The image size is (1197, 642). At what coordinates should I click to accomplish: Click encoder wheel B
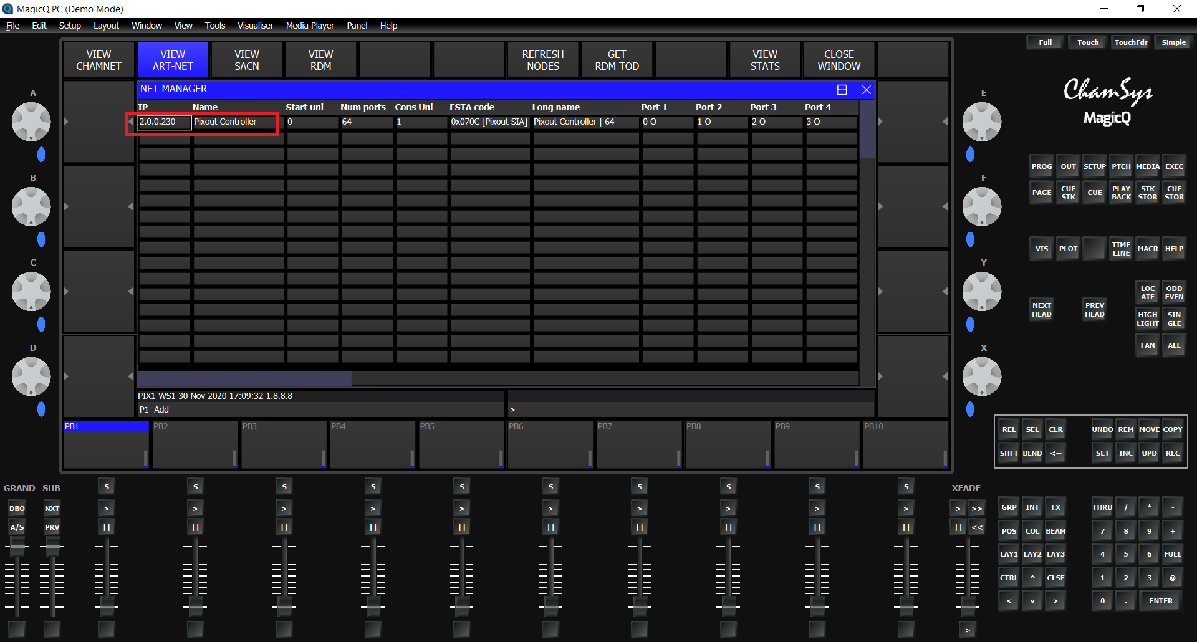pos(31,206)
